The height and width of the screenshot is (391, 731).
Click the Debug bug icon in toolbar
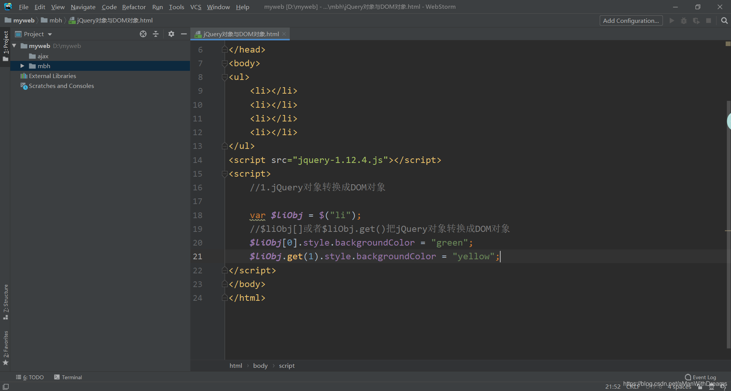(684, 21)
